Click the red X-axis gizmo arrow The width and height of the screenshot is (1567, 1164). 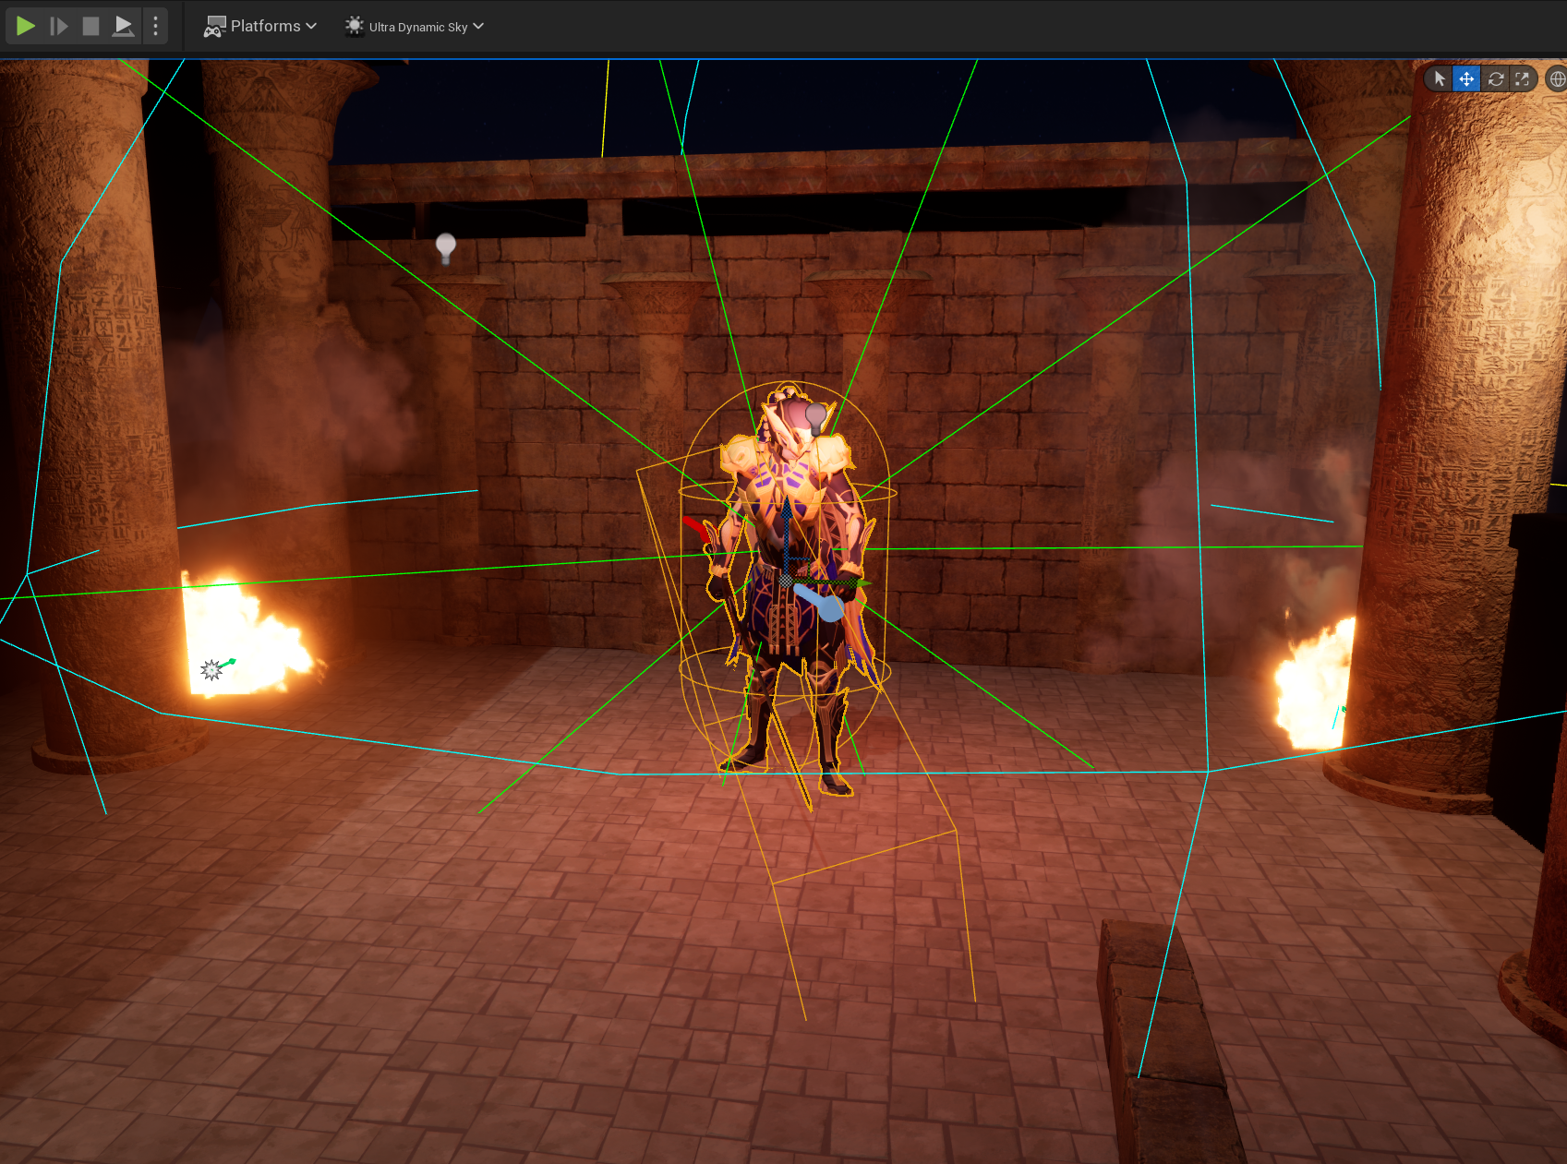coord(694,528)
